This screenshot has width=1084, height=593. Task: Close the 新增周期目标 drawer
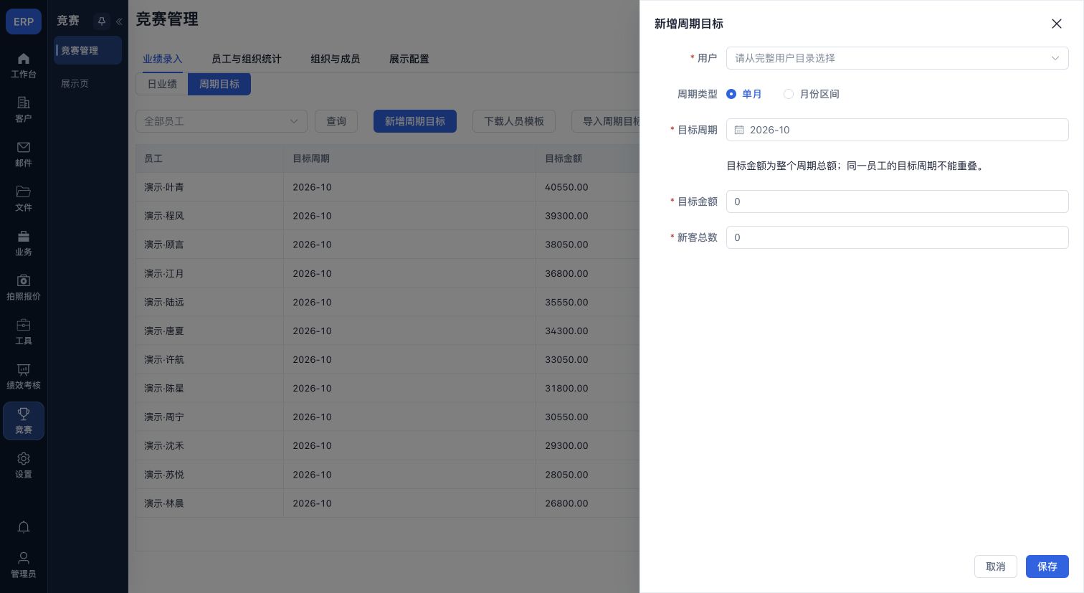pos(1056,24)
